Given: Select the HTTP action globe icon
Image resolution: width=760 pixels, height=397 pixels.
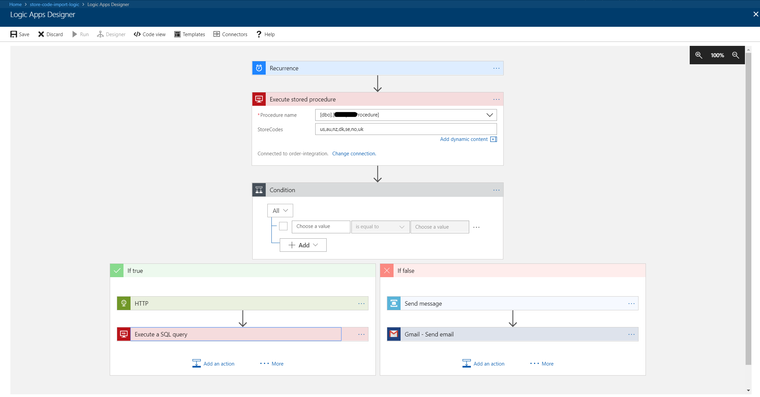Looking at the screenshot, I should 123,303.
